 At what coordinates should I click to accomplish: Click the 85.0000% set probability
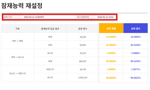click(x=111, y=45)
